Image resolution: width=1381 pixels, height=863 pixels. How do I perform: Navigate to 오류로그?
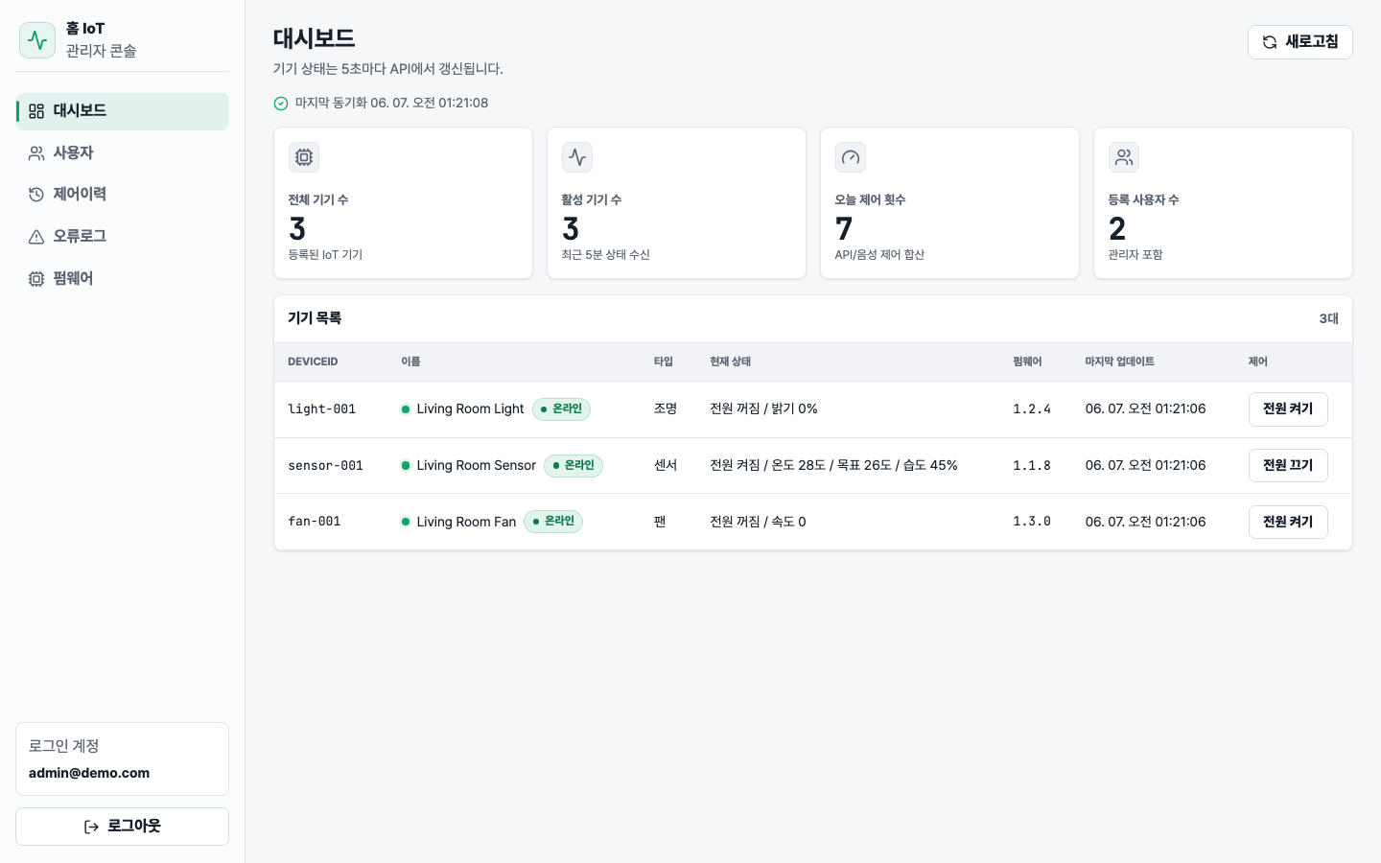point(123,237)
